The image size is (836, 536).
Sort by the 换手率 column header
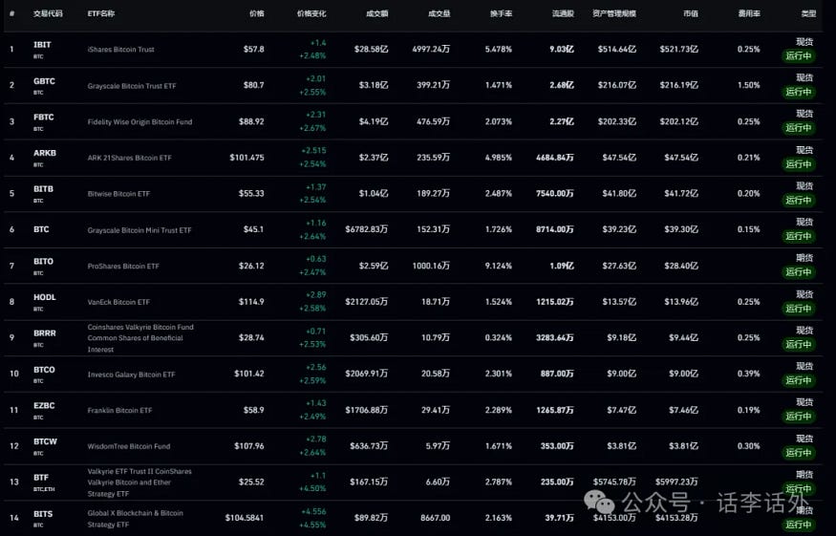(x=502, y=13)
